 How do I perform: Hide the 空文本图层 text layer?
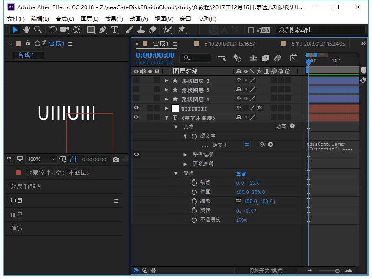click(136, 117)
